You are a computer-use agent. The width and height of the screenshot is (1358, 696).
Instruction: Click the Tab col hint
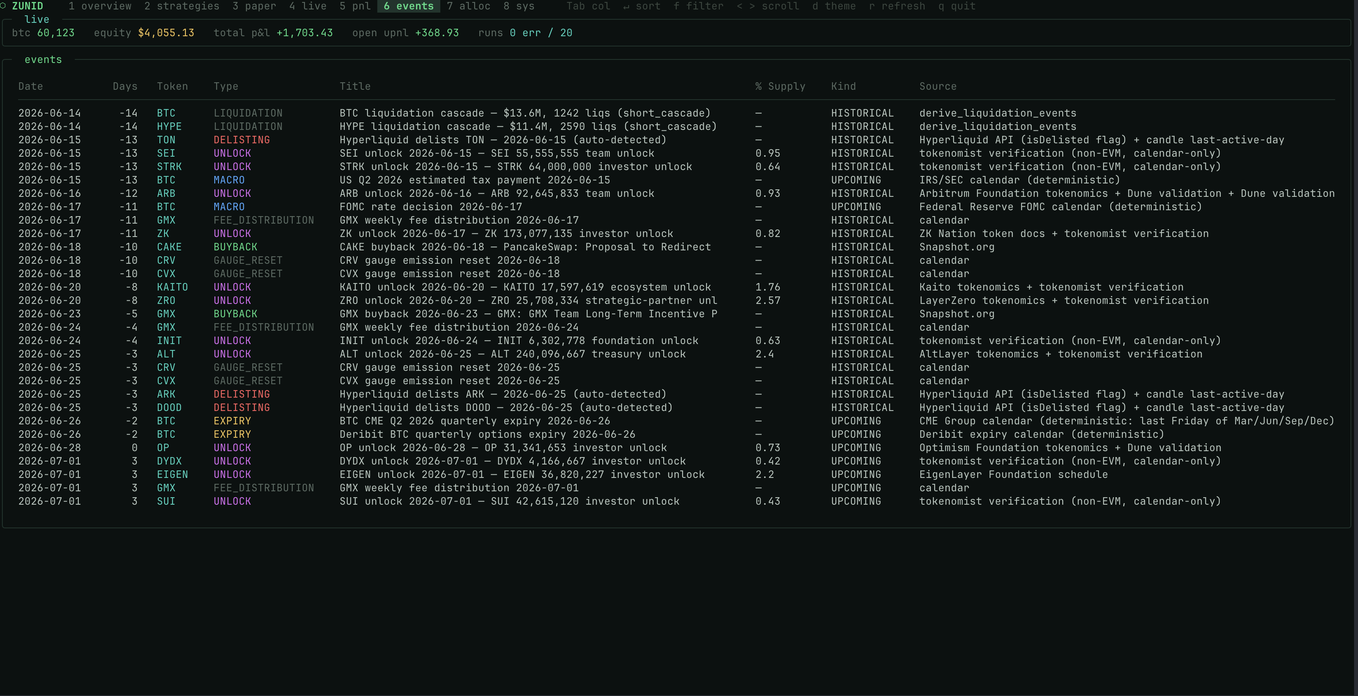(x=588, y=6)
